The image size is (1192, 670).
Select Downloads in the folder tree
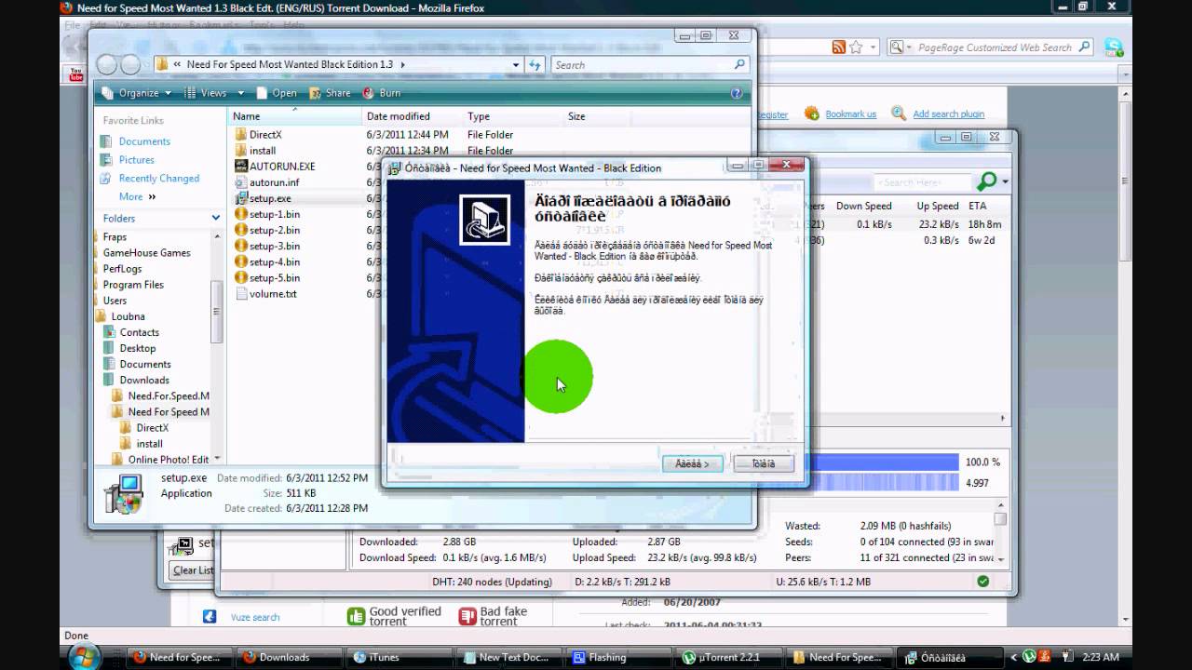tap(144, 380)
